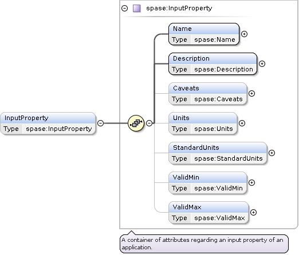Click the sequence compositor icon

(x=136, y=123)
